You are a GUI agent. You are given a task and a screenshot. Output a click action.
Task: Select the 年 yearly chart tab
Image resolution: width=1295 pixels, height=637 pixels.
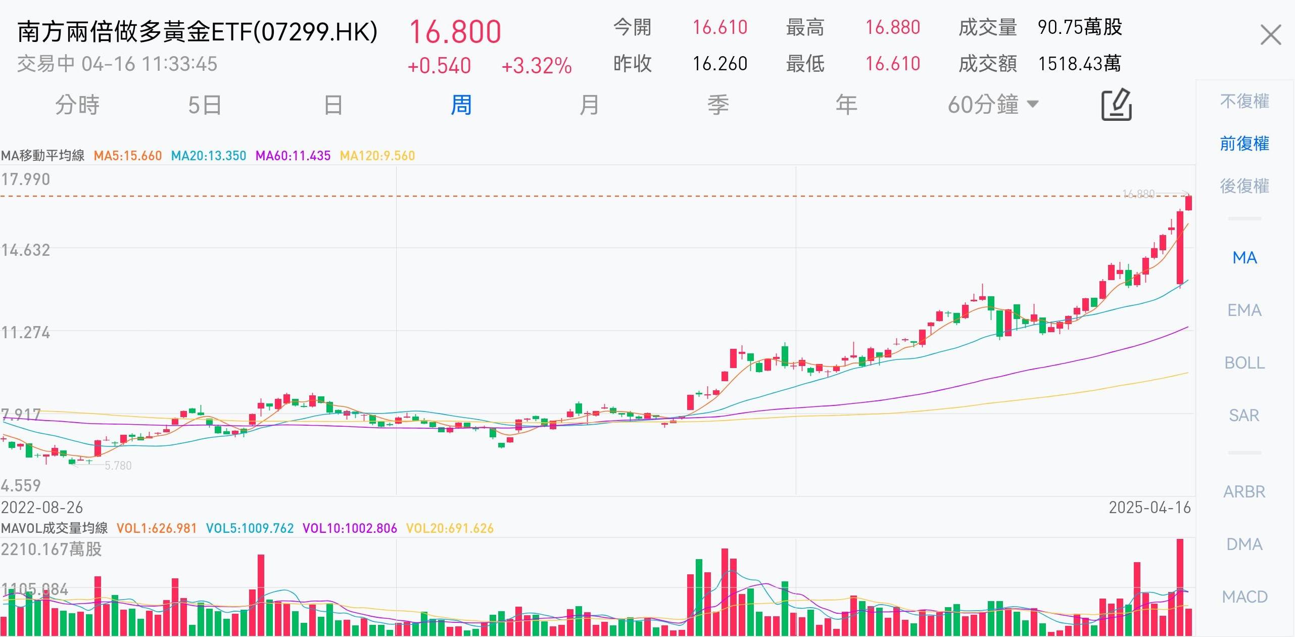pos(846,105)
